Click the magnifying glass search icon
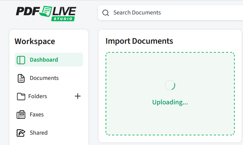Viewport: 243px width, 145px height. [x=106, y=13]
